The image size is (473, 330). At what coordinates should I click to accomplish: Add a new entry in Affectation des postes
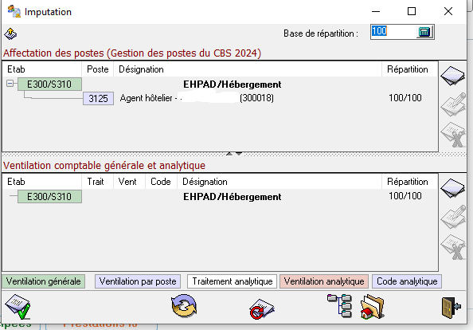click(x=452, y=76)
